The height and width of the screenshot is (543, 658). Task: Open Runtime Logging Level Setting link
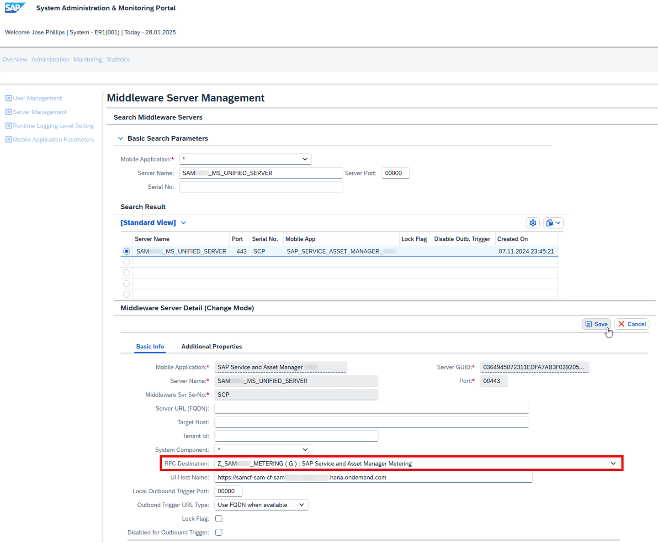point(53,126)
